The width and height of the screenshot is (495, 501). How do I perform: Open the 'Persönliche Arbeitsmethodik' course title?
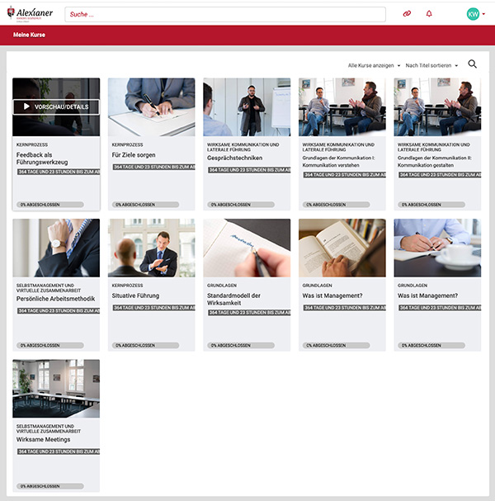pos(55,299)
